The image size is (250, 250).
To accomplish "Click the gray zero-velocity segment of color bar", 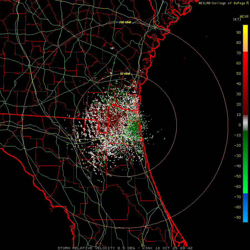I will click(245, 123).
